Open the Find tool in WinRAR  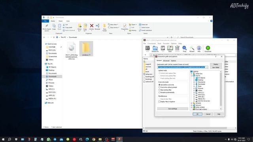[185, 49]
